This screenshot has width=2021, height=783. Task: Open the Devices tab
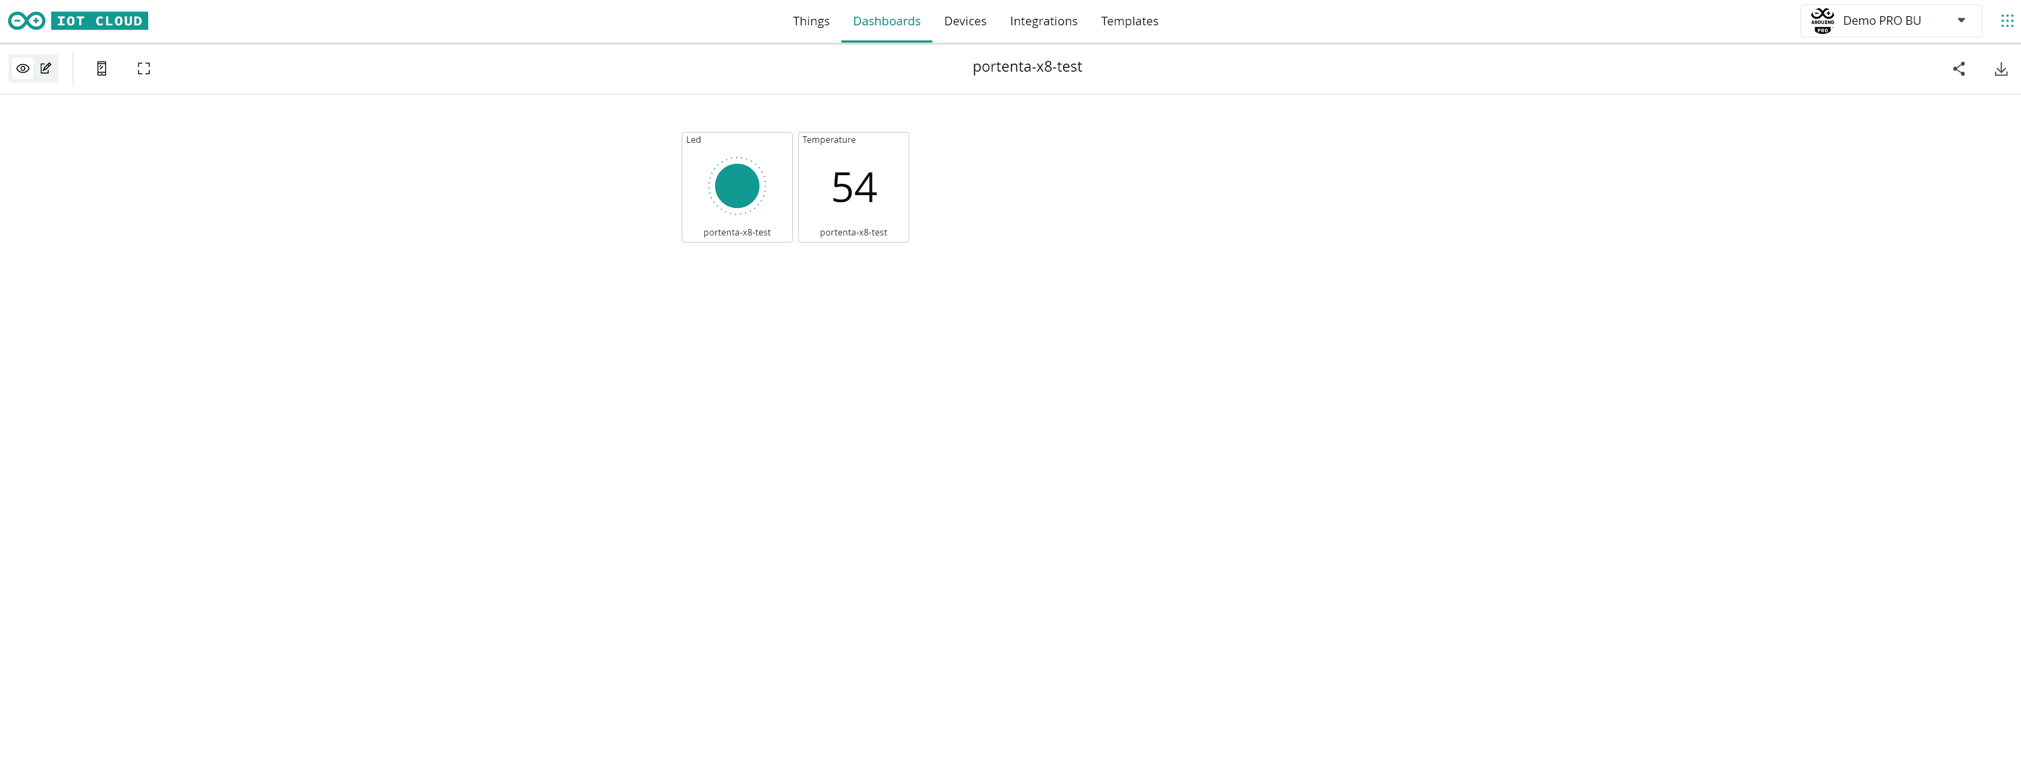(964, 21)
